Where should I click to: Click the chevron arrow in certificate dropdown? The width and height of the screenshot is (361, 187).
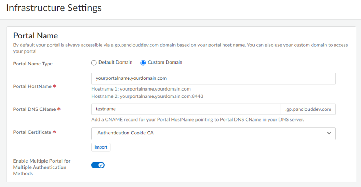point(329,133)
